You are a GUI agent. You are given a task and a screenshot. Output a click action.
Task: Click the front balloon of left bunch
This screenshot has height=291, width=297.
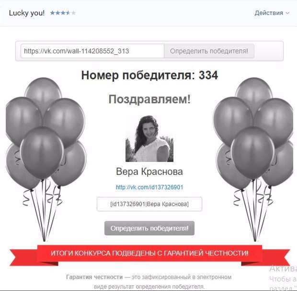42,153
